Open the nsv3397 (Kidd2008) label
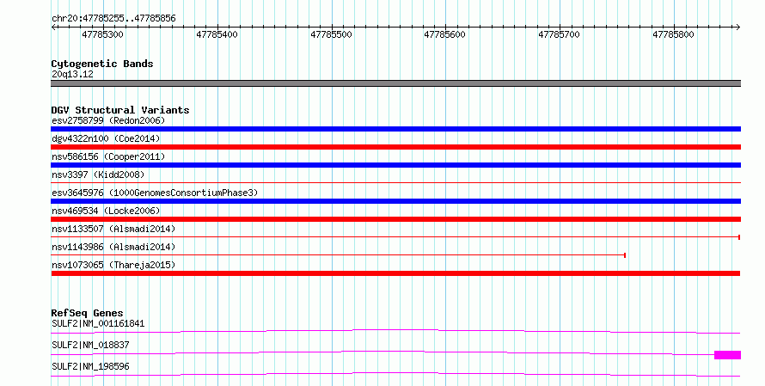The width and height of the screenshot is (765, 386). click(98, 175)
